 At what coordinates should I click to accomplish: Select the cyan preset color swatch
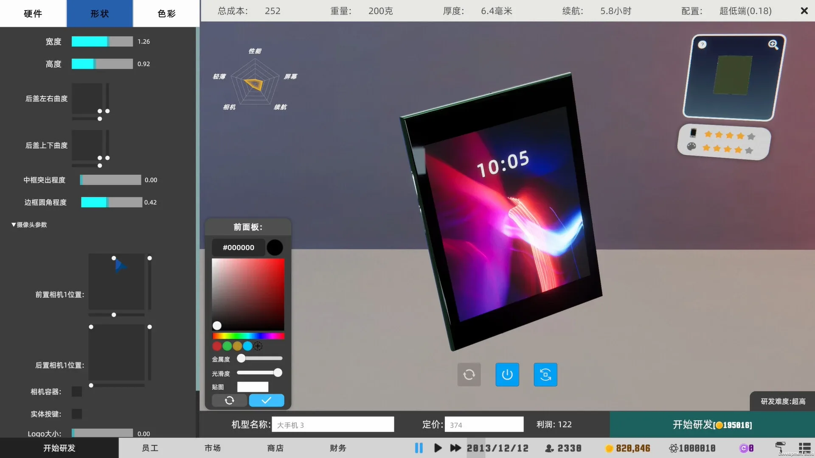247,346
